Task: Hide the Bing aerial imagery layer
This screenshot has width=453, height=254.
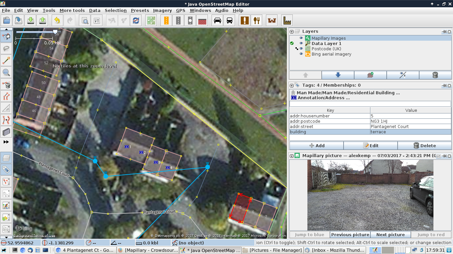Action: pyautogui.click(x=301, y=54)
